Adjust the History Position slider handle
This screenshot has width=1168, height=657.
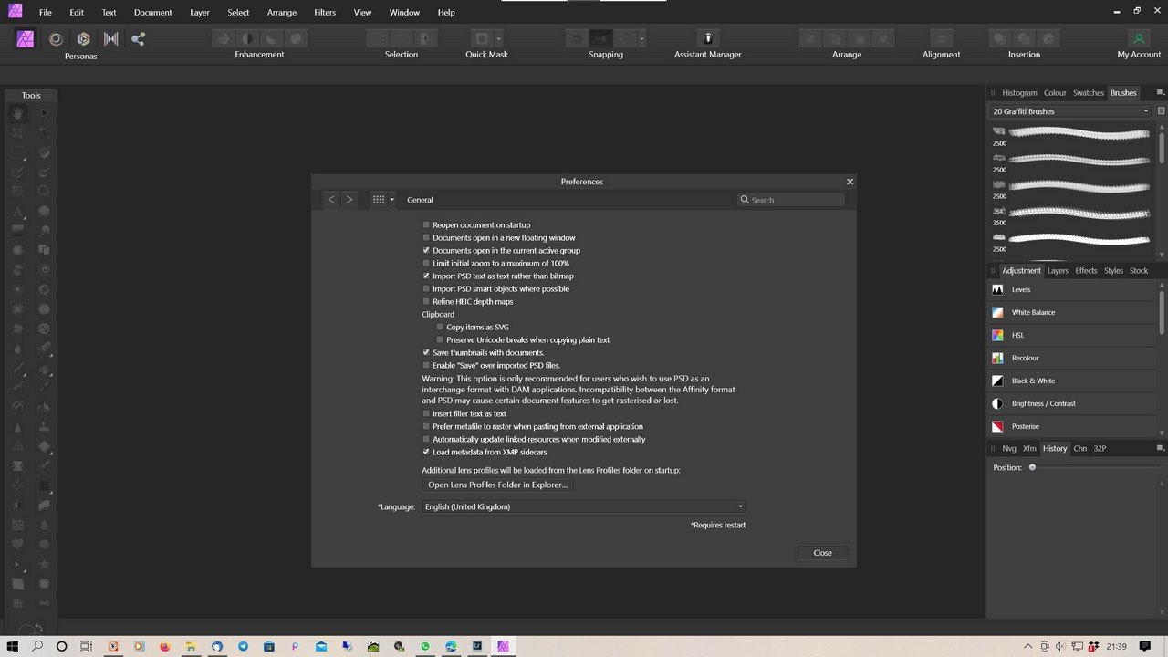[1032, 467]
